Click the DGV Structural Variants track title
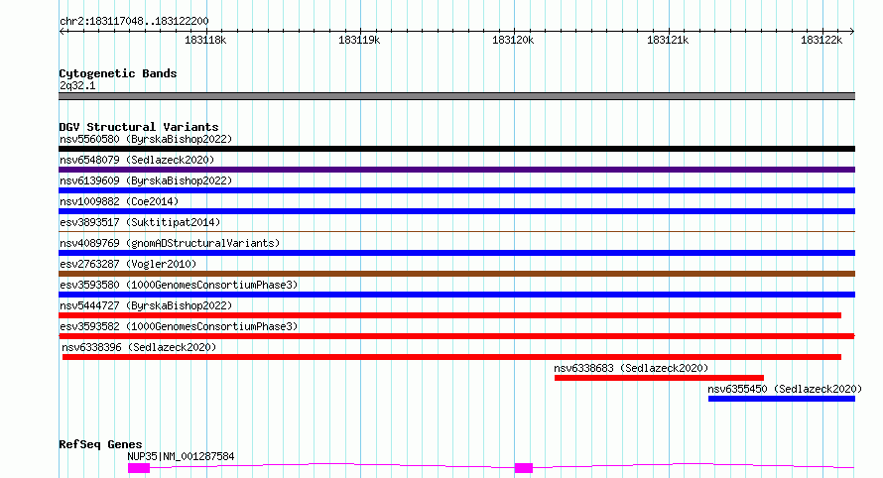 [x=139, y=127]
